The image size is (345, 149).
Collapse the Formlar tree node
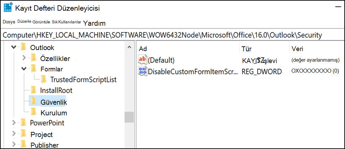[x=24, y=69]
